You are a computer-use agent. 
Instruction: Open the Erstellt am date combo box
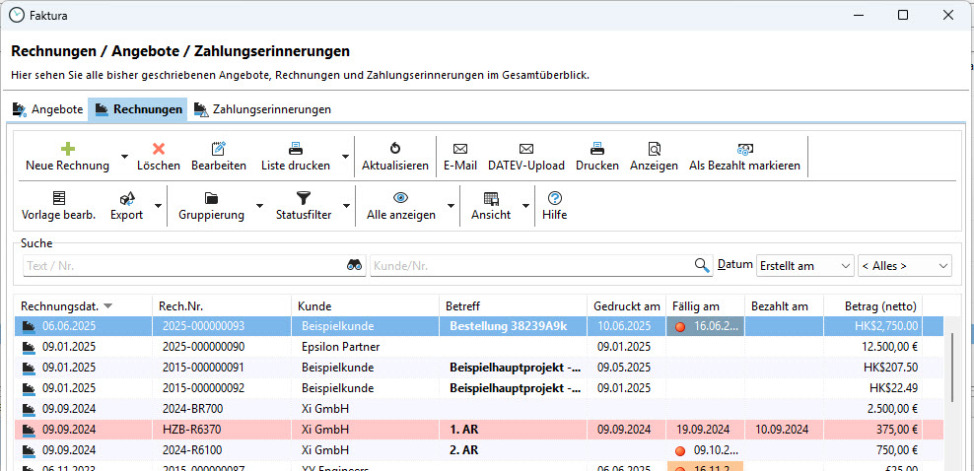805,266
